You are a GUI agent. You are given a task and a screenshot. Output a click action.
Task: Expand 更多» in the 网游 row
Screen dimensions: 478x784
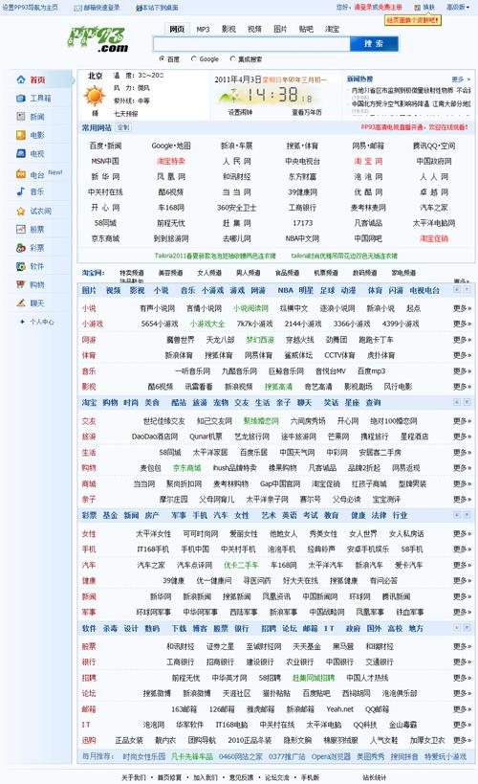click(462, 340)
